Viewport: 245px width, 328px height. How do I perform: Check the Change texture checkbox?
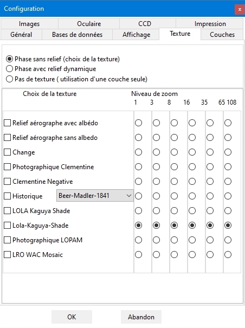coord(8,152)
